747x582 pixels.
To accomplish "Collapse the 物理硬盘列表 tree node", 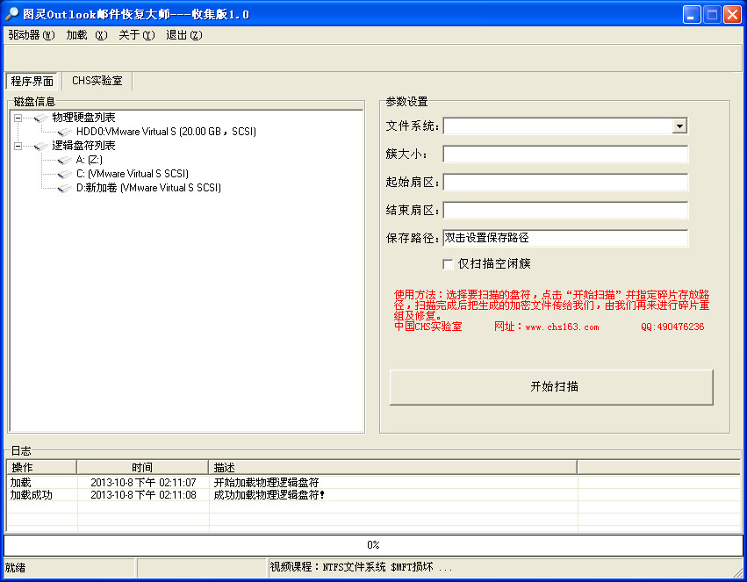I will [x=18, y=118].
